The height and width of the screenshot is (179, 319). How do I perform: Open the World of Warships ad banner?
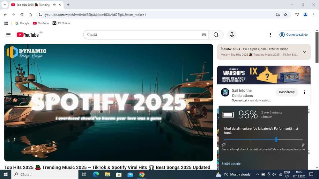(x=264, y=75)
